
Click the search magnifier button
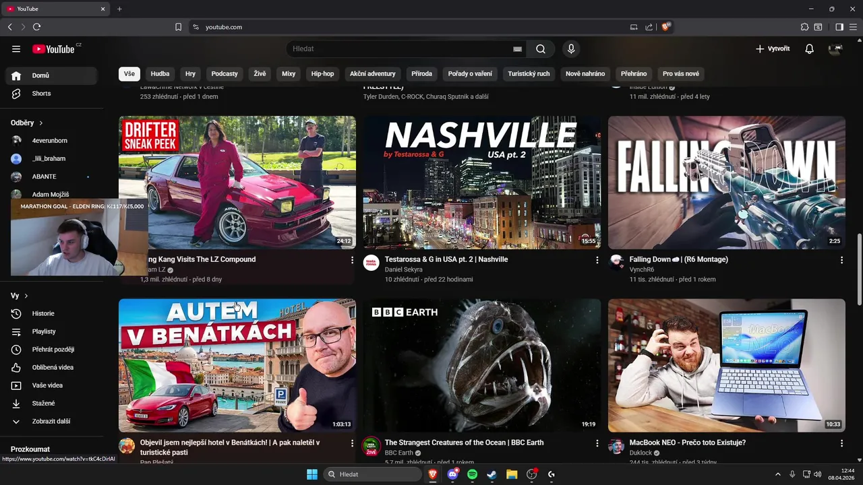[541, 48]
